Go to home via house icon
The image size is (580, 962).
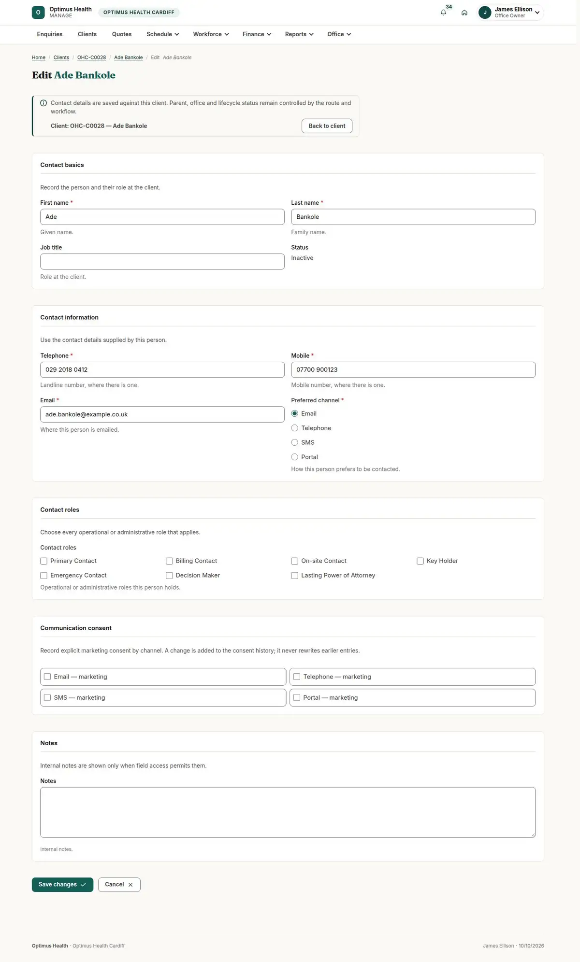click(464, 13)
